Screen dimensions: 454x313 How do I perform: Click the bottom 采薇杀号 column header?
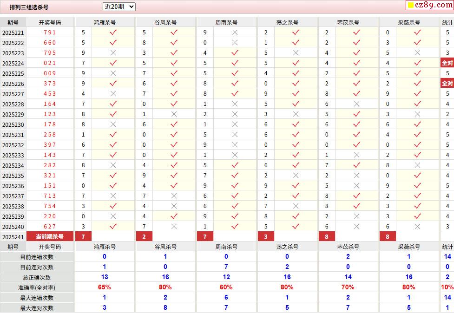409,247
